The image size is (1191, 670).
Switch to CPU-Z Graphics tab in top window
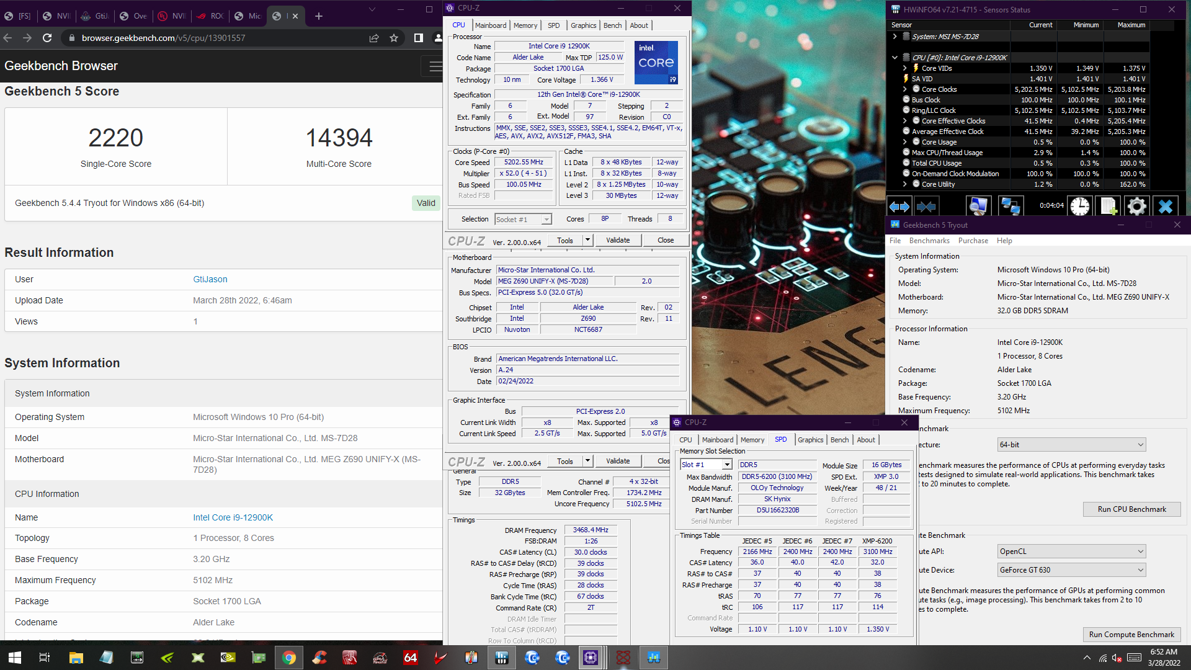coord(584,25)
